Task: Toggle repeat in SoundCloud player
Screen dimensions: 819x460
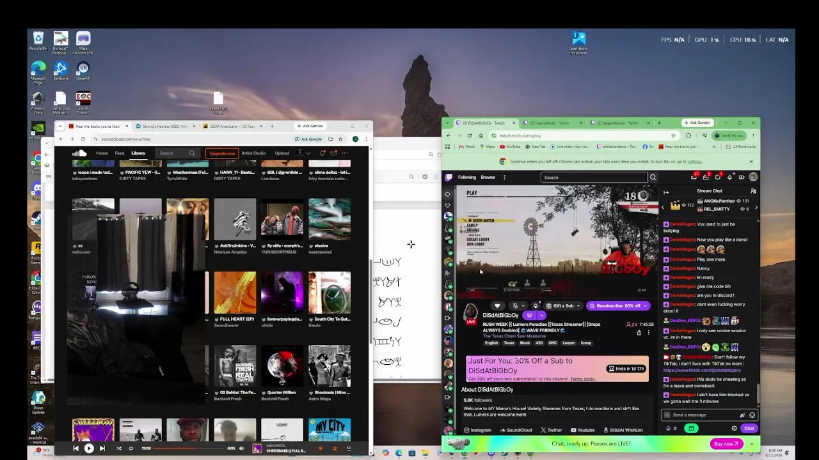Action: pyautogui.click(x=131, y=448)
